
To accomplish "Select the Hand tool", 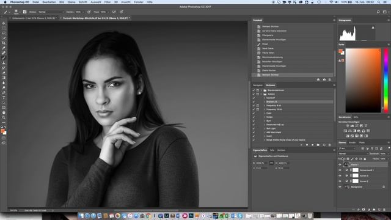I will (x=4, y=112).
